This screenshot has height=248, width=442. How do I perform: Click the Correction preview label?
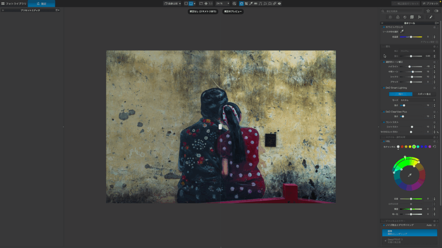[233, 12]
